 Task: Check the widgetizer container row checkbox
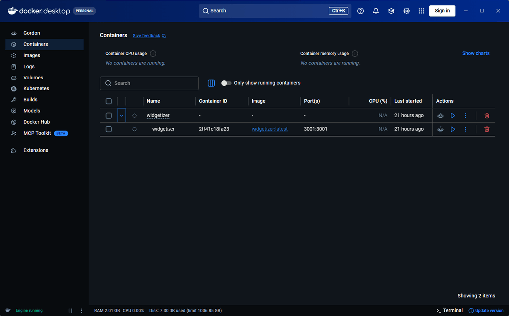tap(109, 129)
